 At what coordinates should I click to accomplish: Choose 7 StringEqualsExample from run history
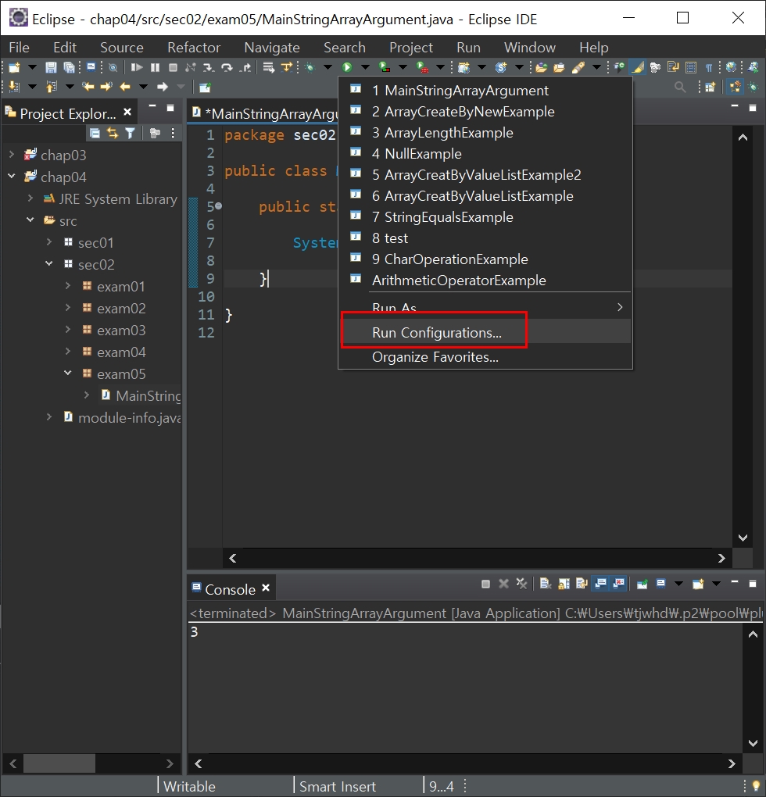pos(485,217)
